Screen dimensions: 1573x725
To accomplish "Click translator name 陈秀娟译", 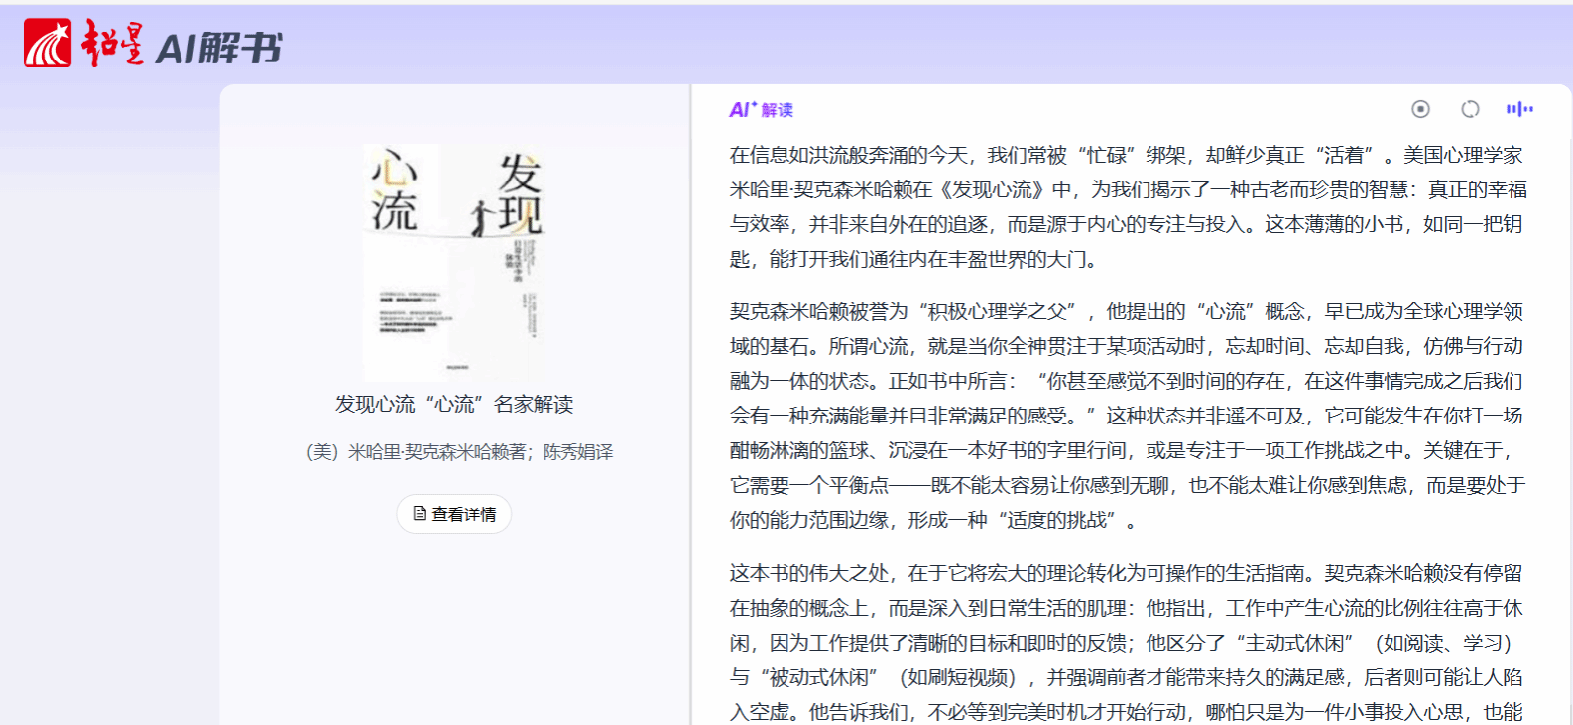I will [578, 452].
